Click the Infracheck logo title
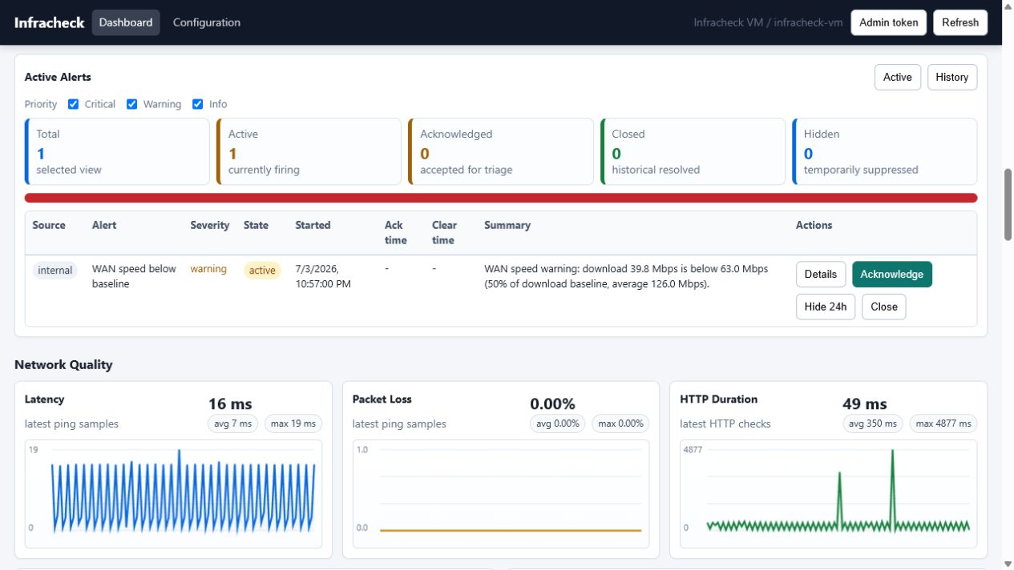 pyautogui.click(x=49, y=22)
